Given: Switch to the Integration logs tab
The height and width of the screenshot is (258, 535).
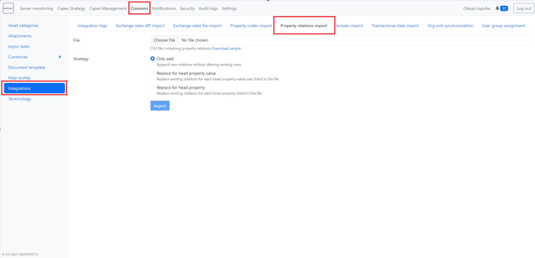Looking at the screenshot, I should click(92, 26).
